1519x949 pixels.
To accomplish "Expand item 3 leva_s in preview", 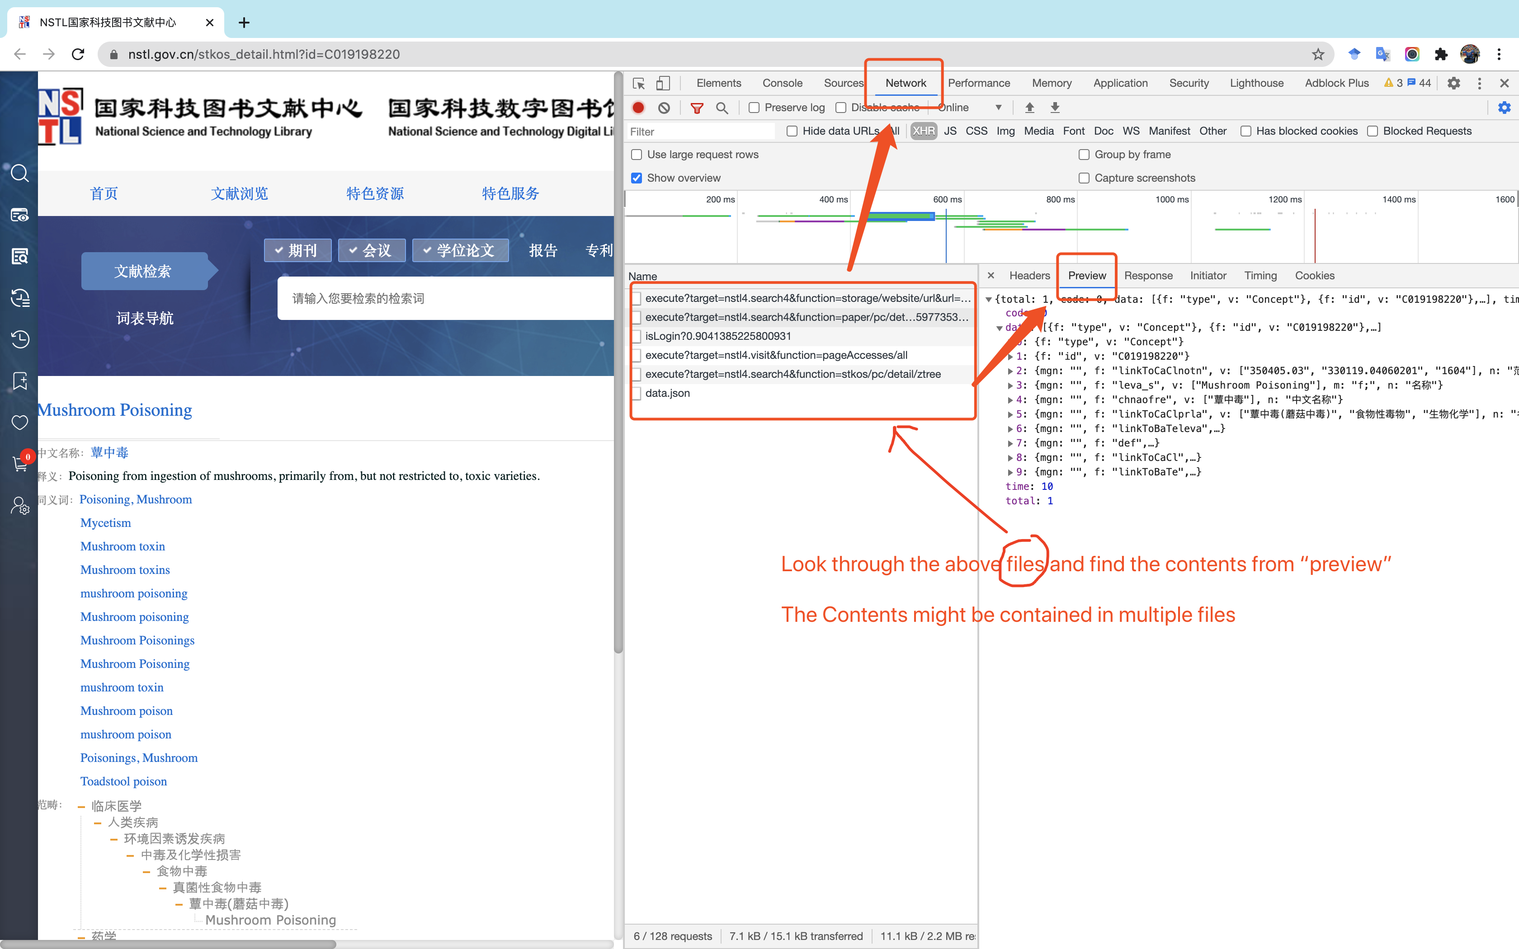I will click(1010, 385).
